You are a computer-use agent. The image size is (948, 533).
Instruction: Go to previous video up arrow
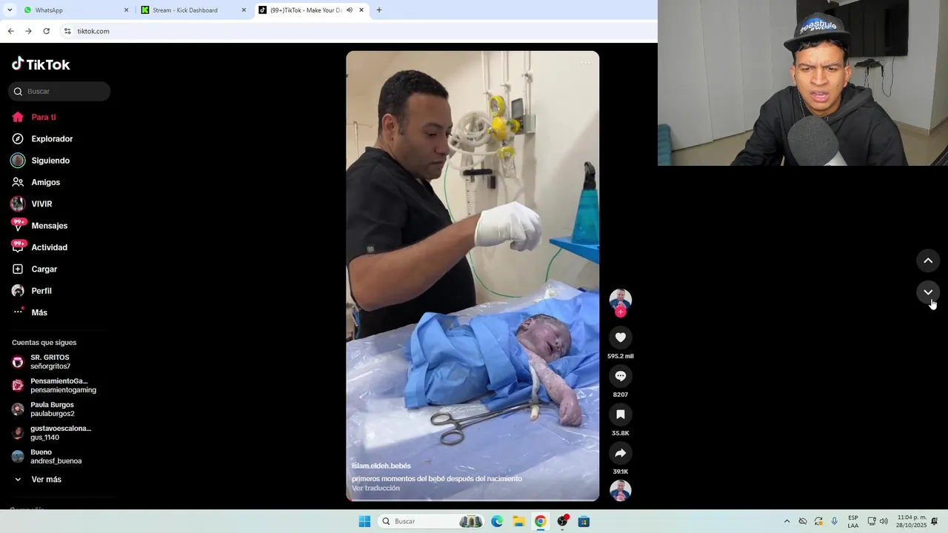[x=928, y=261]
